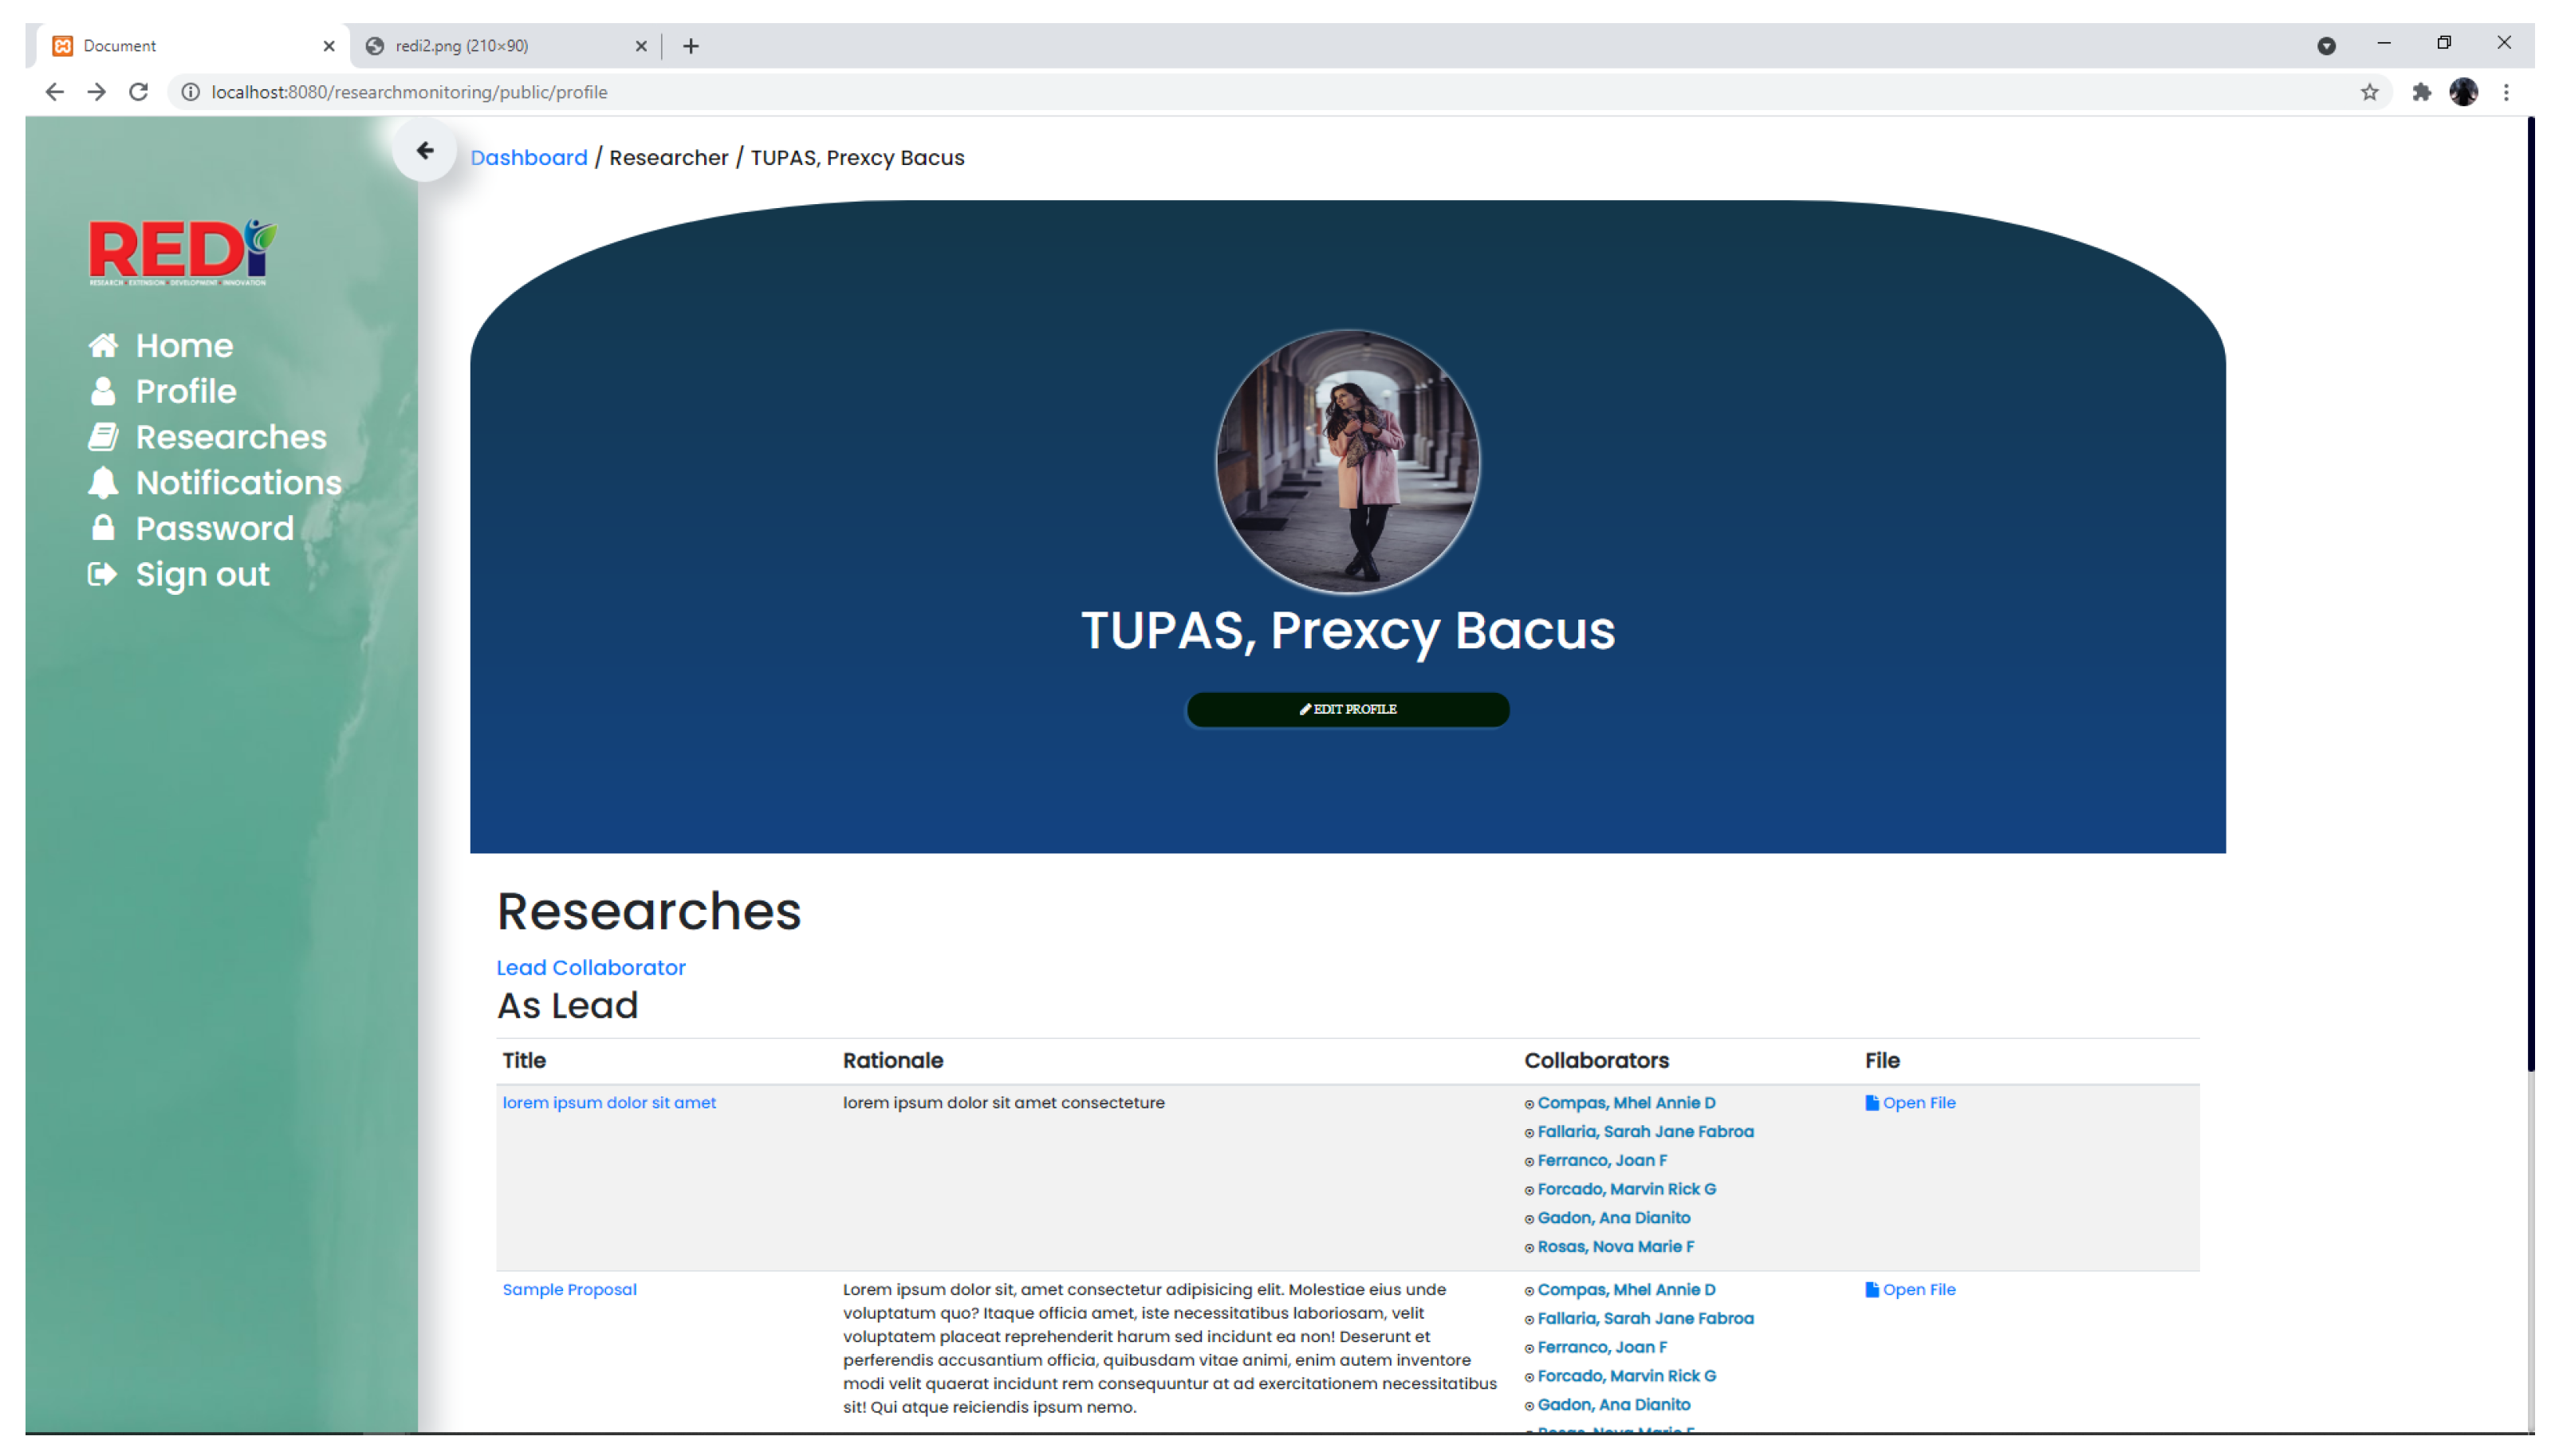Follow the Dashboard breadcrumb link
2555x1456 pixels.
pos(528,158)
